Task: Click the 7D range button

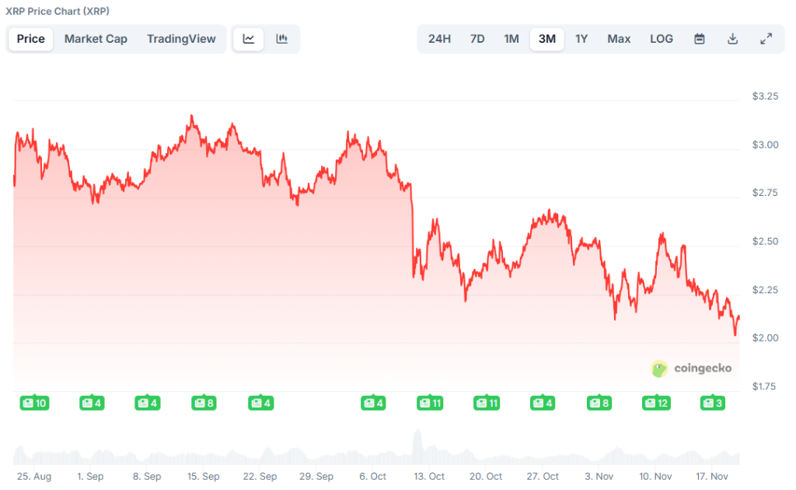Action: [477, 38]
